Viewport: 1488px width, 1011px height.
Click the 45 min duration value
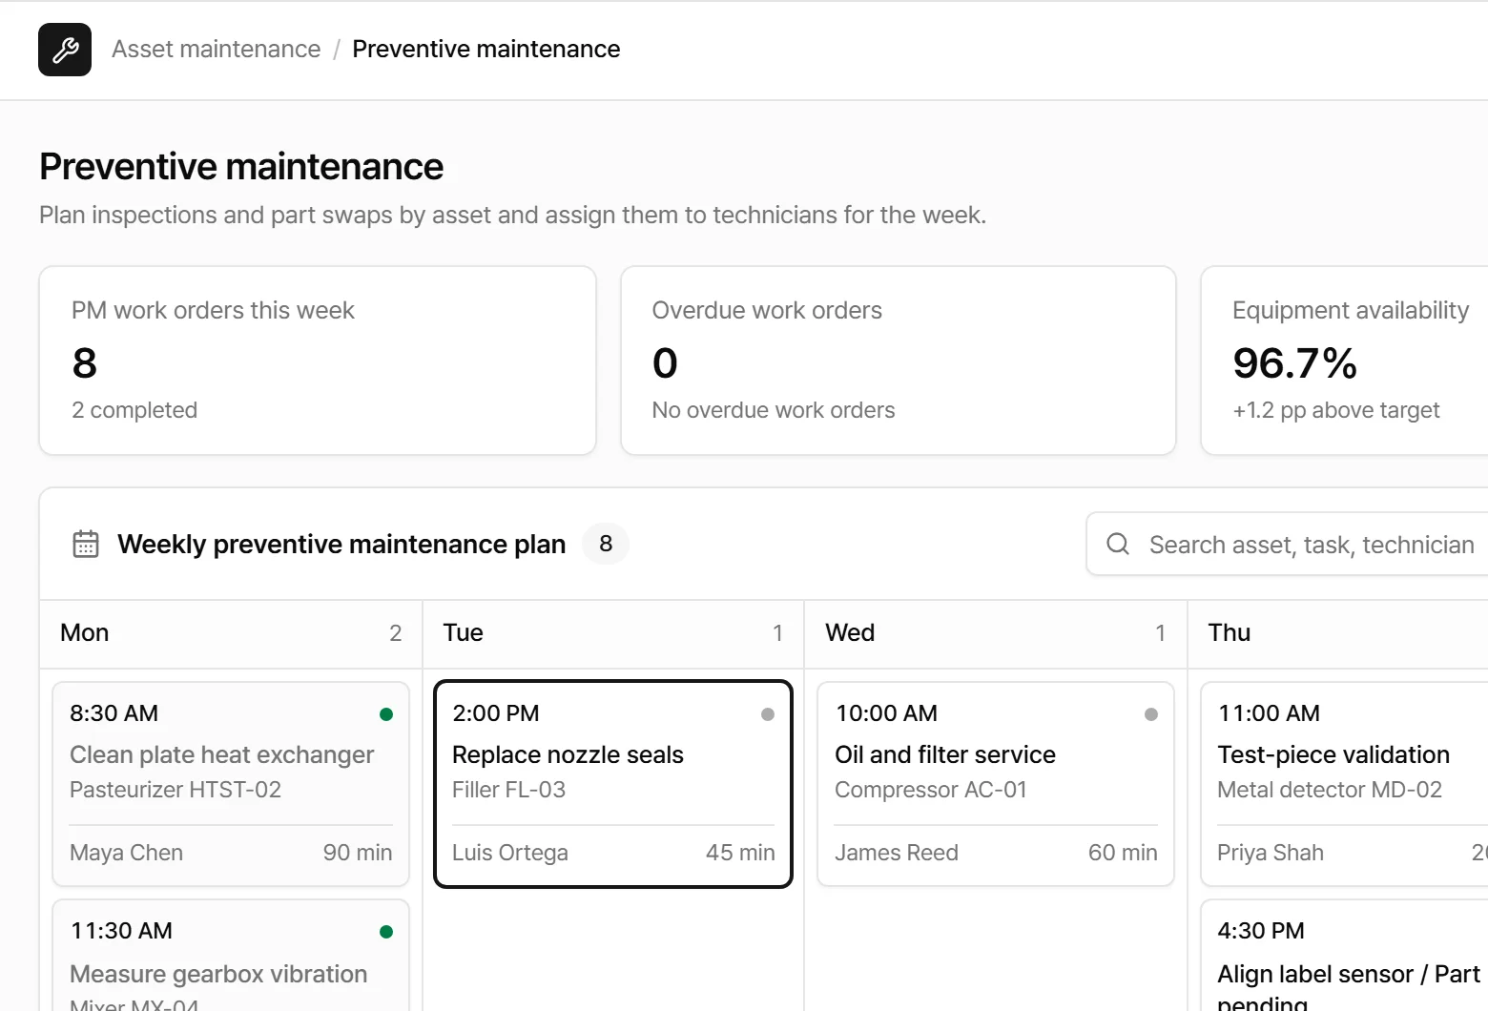740,853
